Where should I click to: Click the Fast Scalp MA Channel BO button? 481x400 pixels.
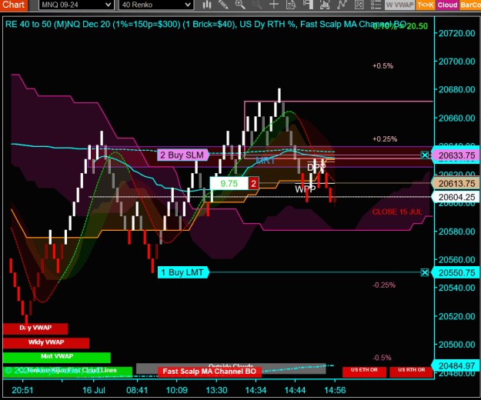(x=209, y=372)
